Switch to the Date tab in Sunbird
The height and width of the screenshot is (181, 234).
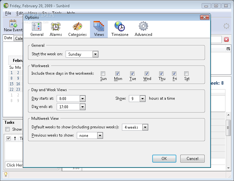pyautogui.click(x=8, y=38)
